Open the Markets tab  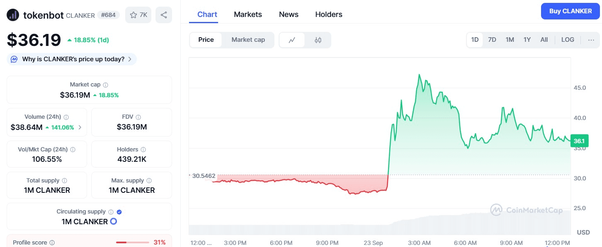(x=248, y=14)
